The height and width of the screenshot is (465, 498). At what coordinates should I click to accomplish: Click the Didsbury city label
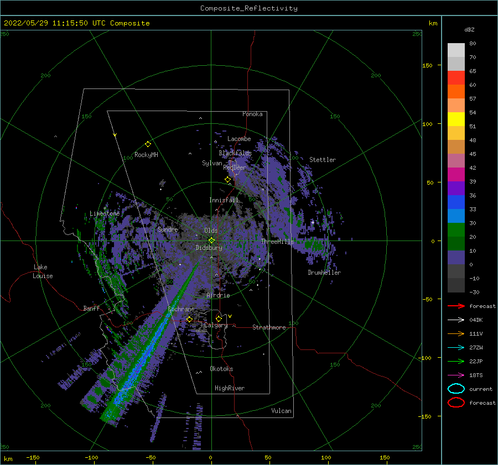(x=209, y=248)
